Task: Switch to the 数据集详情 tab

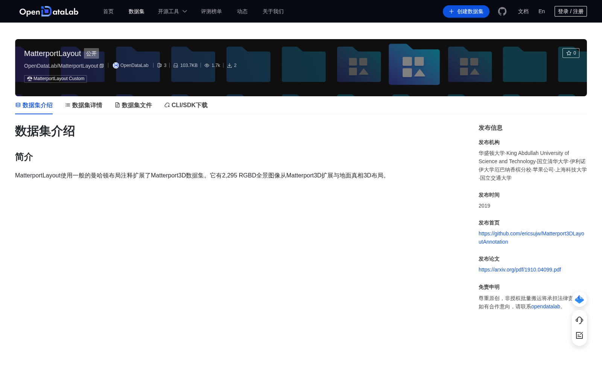Action: pyautogui.click(x=84, y=105)
